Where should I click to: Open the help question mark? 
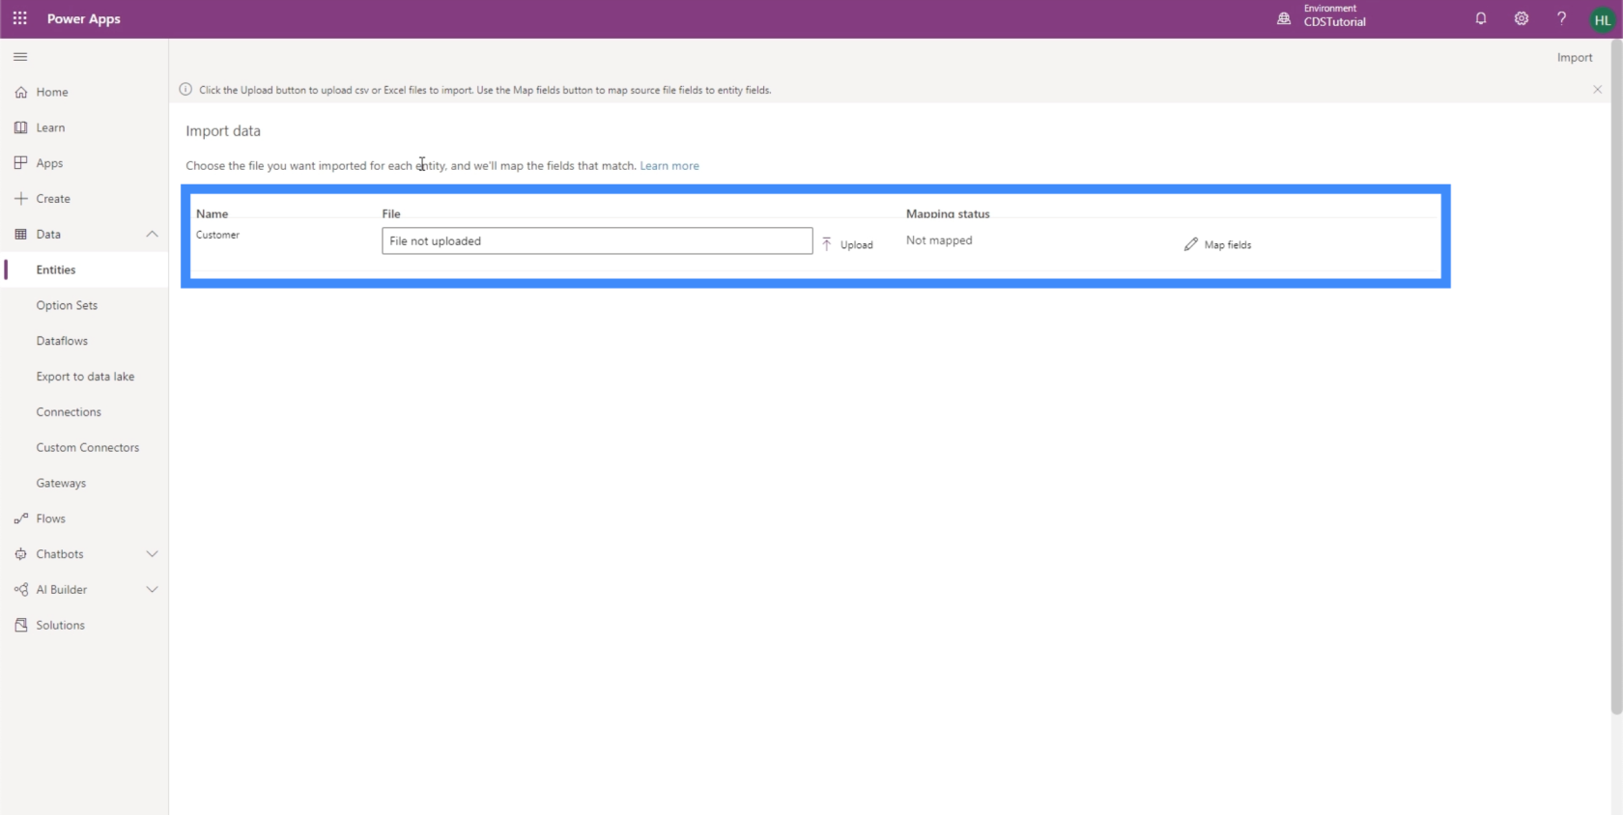pyautogui.click(x=1561, y=18)
